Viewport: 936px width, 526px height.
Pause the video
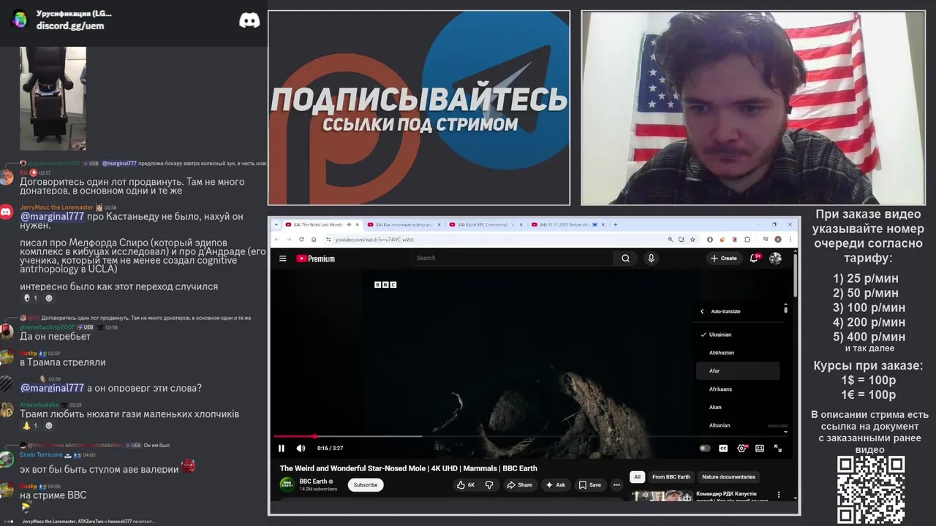(282, 449)
